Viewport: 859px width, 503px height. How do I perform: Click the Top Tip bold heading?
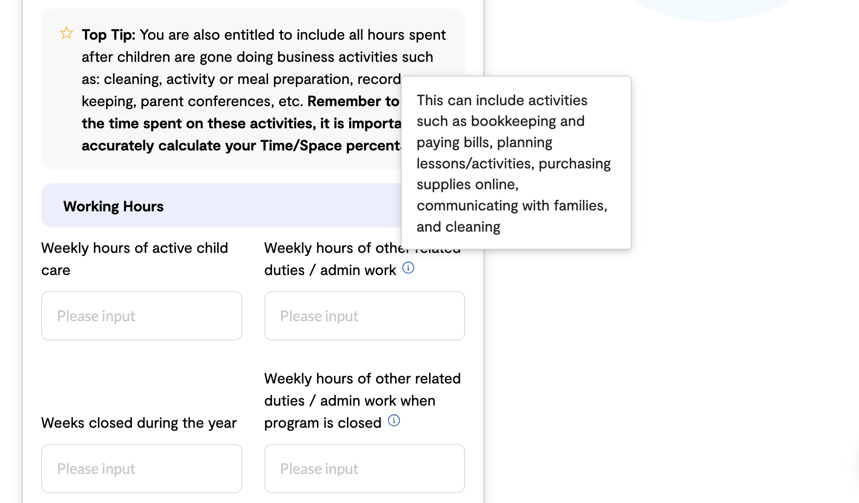click(108, 35)
